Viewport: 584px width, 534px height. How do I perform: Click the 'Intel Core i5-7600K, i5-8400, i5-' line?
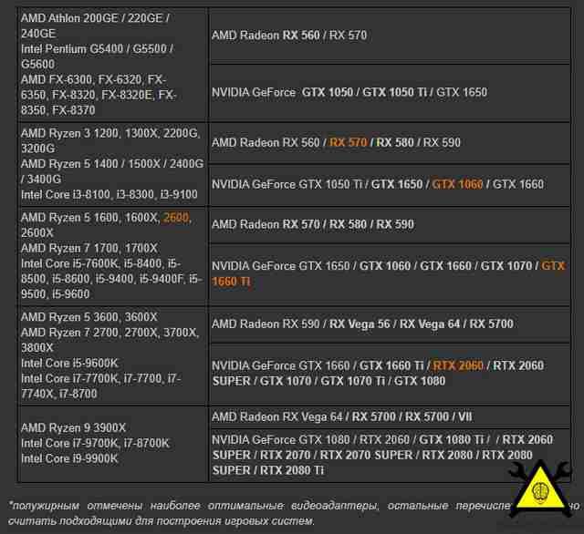[x=101, y=263]
